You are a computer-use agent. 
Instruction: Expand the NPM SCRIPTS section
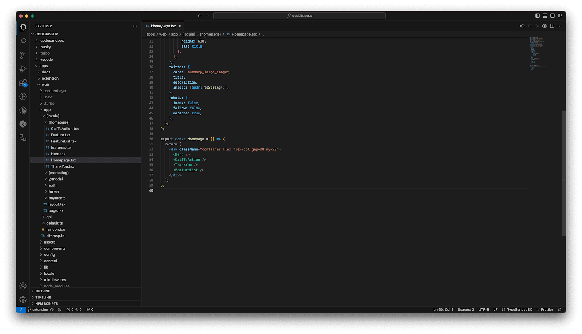point(85,303)
